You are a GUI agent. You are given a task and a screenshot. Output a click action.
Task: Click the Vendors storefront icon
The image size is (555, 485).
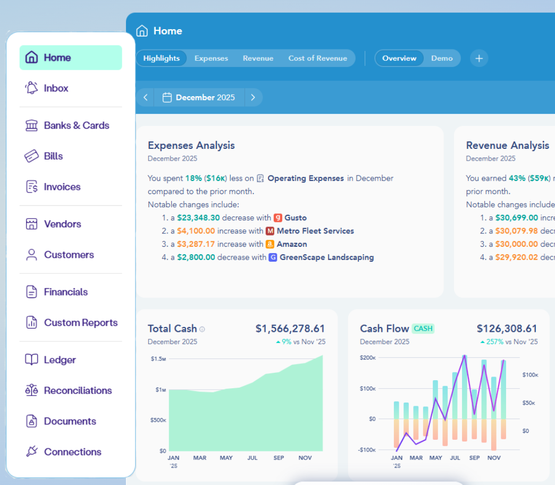[31, 224]
